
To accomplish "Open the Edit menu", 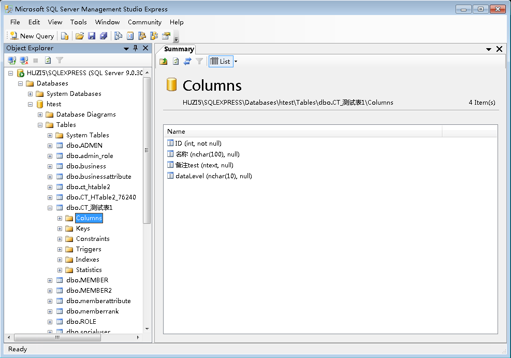I will pyautogui.click(x=34, y=22).
